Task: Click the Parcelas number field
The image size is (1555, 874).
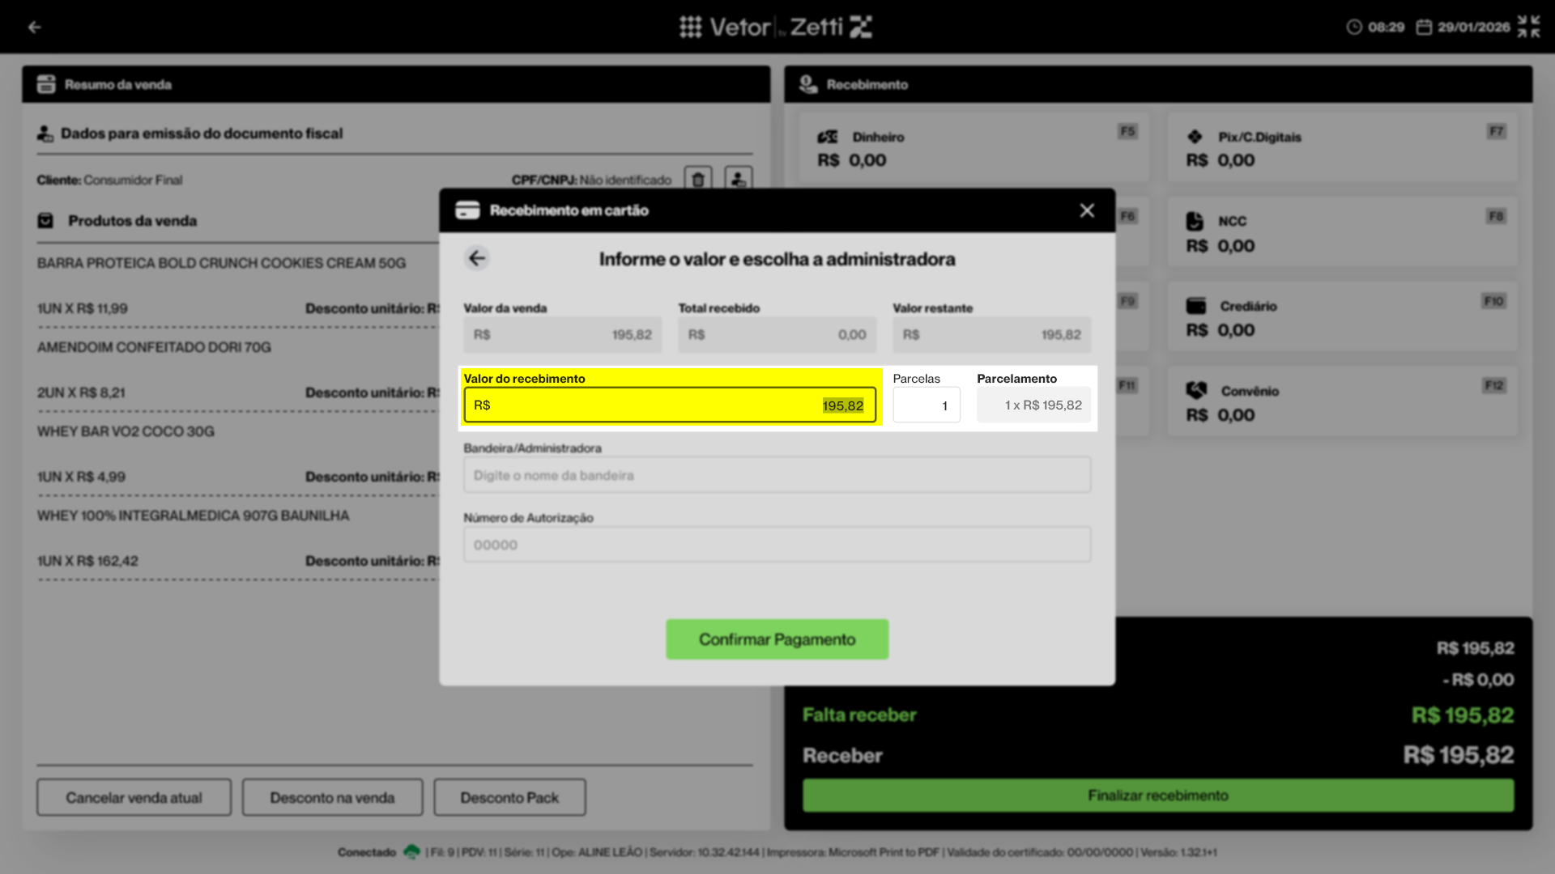Action: [x=926, y=405]
